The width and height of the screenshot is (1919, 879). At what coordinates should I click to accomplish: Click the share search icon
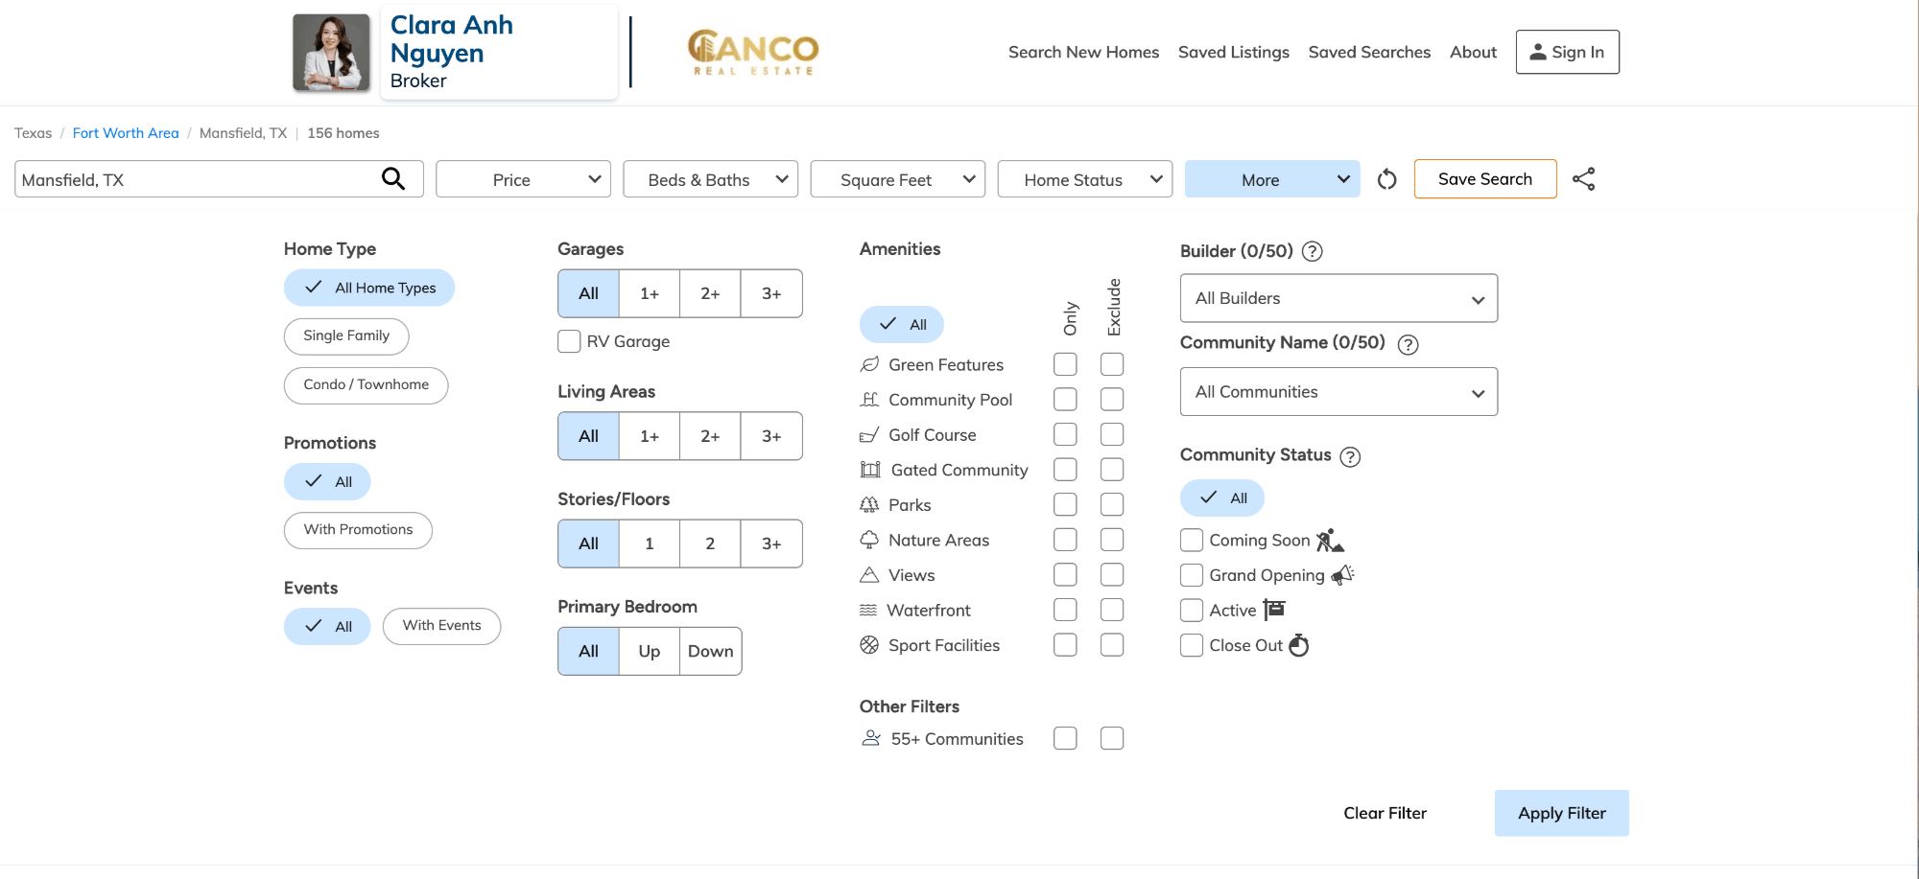(1583, 179)
